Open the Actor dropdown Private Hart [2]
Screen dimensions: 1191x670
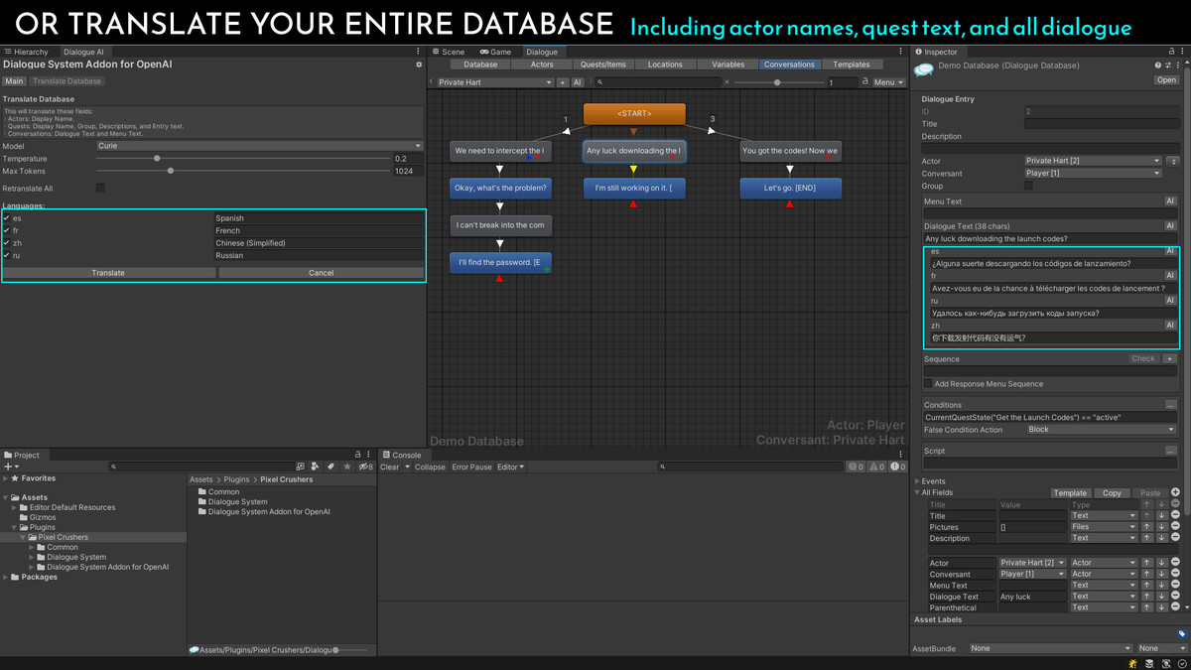tap(1093, 161)
